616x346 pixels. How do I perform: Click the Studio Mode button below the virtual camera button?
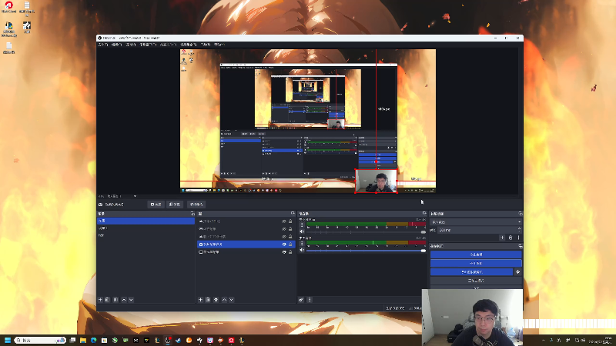click(476, 281)
